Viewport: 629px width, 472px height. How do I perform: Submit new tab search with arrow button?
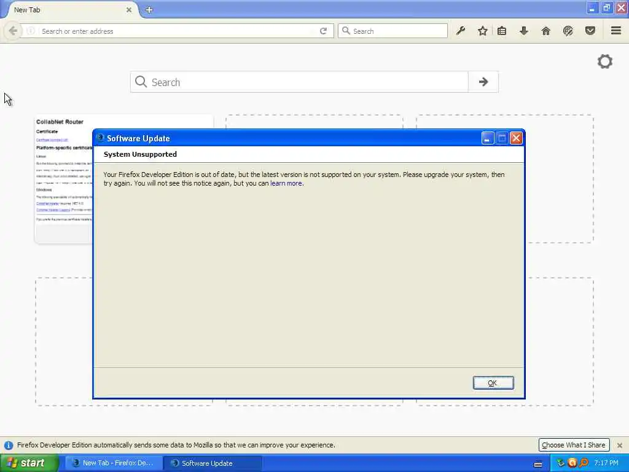[x=483, y=82]
